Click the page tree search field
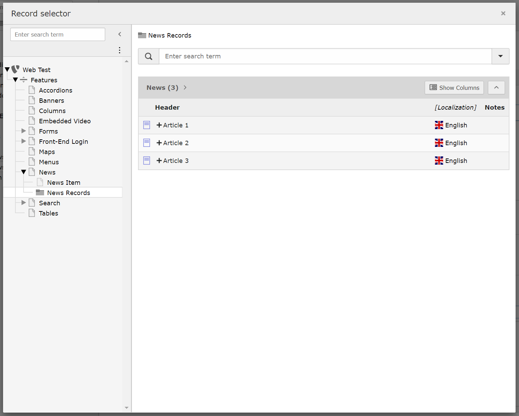This screenshot has height=416, width=519. point(58,34)
